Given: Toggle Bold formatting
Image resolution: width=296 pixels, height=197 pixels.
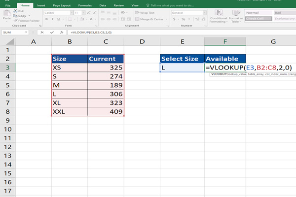Looking at the screenshot, I should (46, 19).
